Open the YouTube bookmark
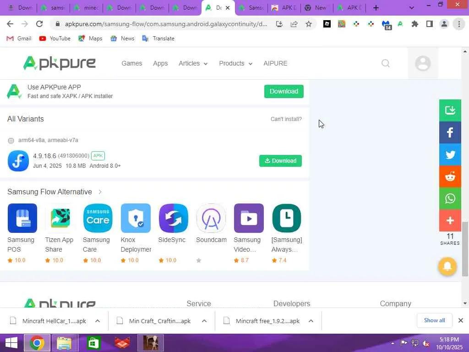This screenshot has width=469, height=352. [55, 38]
